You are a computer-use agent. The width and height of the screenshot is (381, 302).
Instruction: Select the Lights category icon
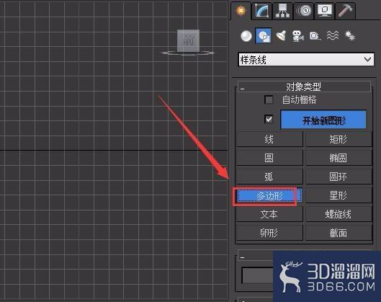point(281,36)
